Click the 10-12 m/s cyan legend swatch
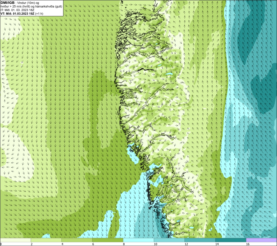277x246 pixels. pos(169,240)
